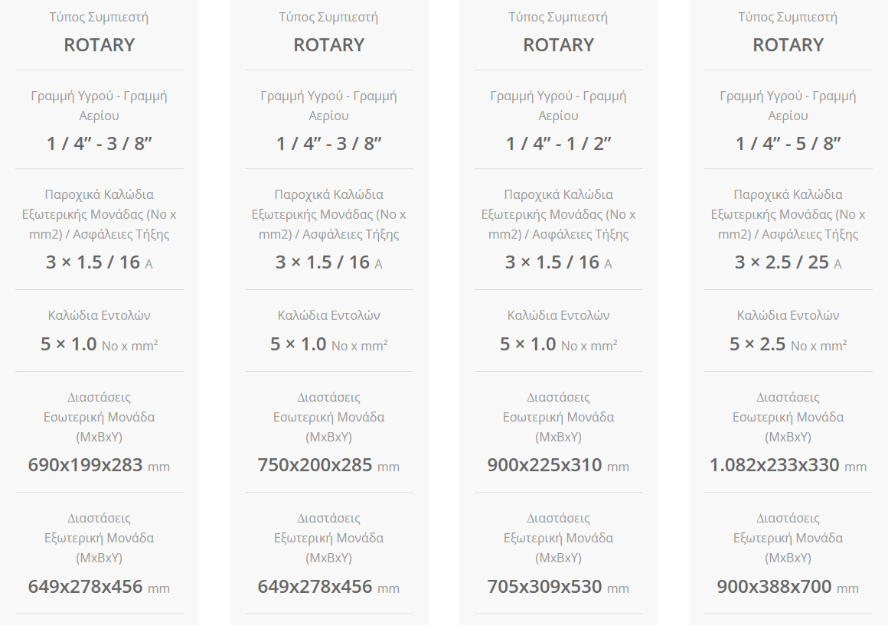This screenshot has height=625, width=888.
Task: Select 649x278x456 in the first column
Action: 85,587
